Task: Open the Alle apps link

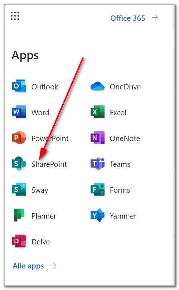Action: coord(28,266)
